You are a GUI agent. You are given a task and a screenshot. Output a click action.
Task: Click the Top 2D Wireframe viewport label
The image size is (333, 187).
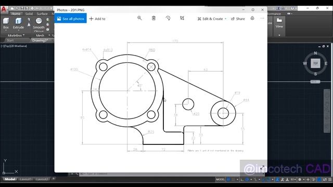tap(14, 46)
